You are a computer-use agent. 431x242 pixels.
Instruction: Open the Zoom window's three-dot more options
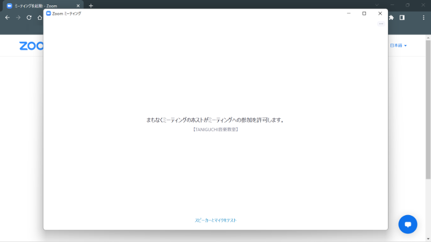pos(381,24)
